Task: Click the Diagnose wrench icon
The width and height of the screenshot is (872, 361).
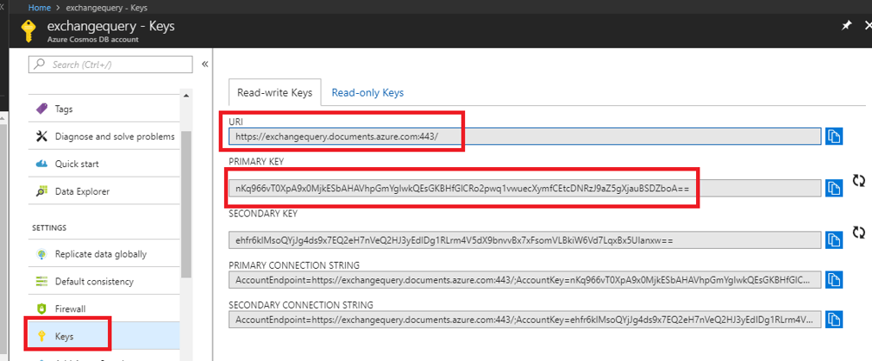Action: 41,137
